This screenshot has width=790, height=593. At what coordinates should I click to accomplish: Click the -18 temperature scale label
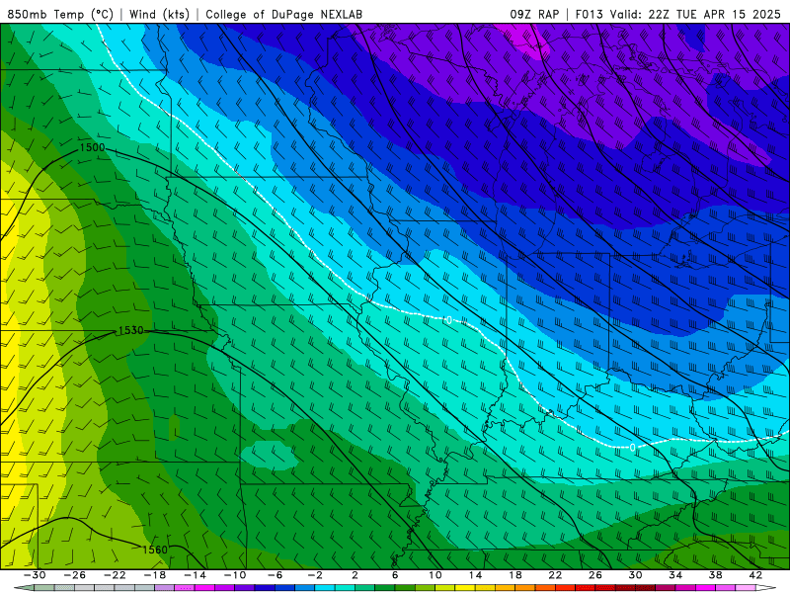click(x=155, y=575)
